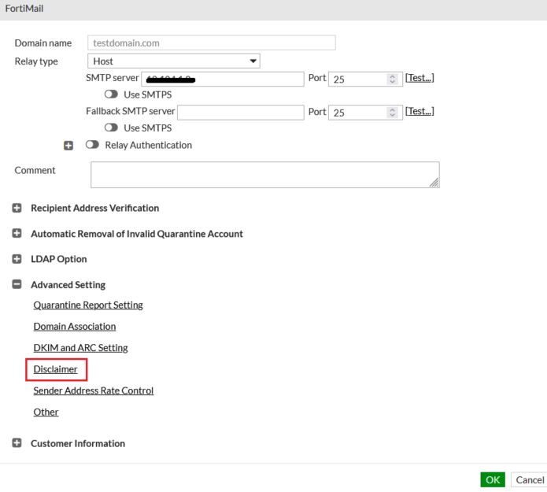Screen dimensions: 547x492
Task: Open DKIM and ARC Setting link
Action: coord(80,347)
